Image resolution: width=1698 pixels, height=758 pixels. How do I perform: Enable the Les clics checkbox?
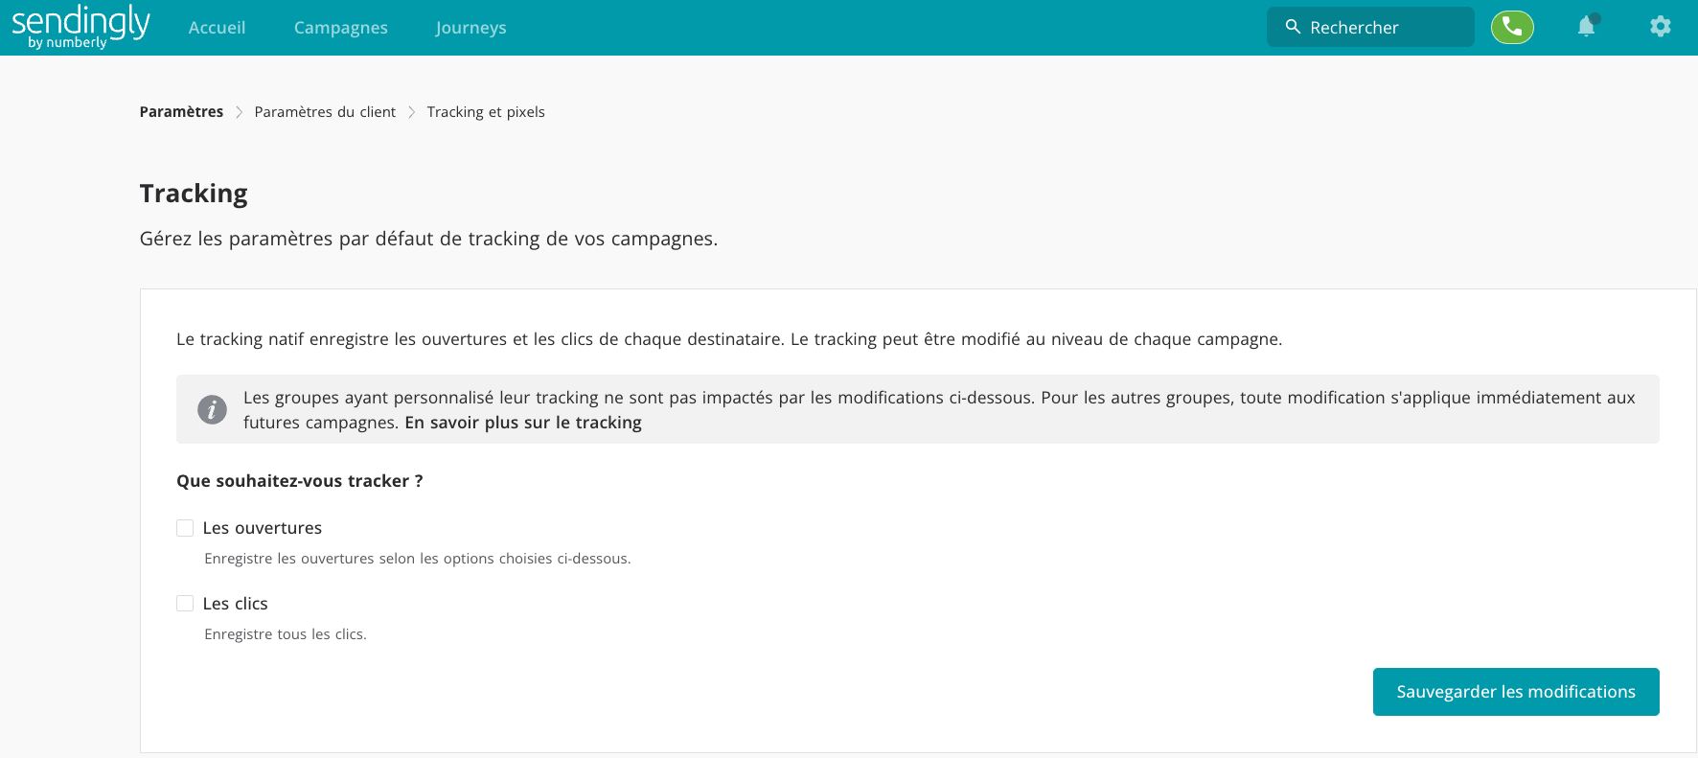tap(185, 604)
